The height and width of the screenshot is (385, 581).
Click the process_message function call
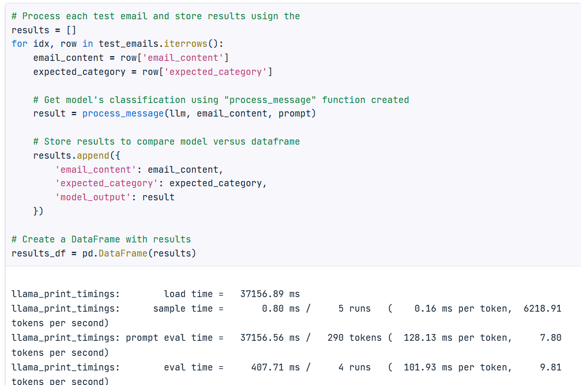(122, 113)
